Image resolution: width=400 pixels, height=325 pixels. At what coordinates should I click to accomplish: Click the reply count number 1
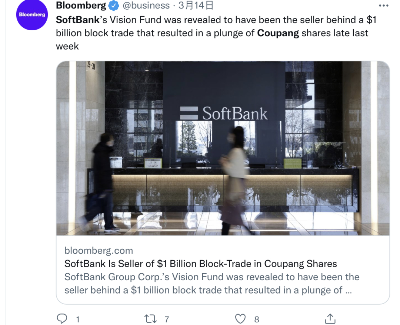click(78, 319)
